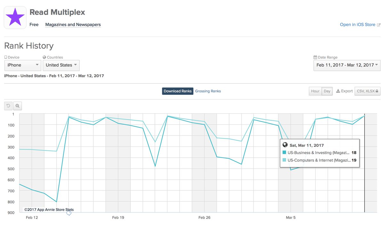Viewport: 384px width, 225px height.
Task: Click the export download icon
Action: (x=338, y=91)
